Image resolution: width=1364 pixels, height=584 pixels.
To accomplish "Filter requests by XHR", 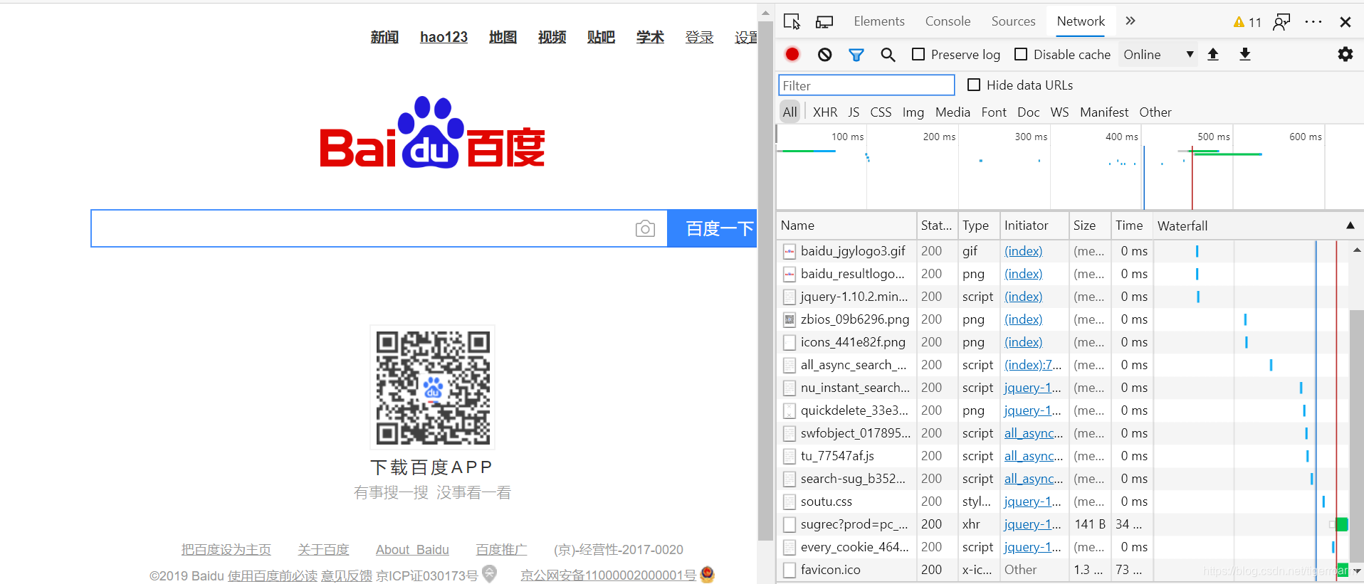I will coord(825,112).
